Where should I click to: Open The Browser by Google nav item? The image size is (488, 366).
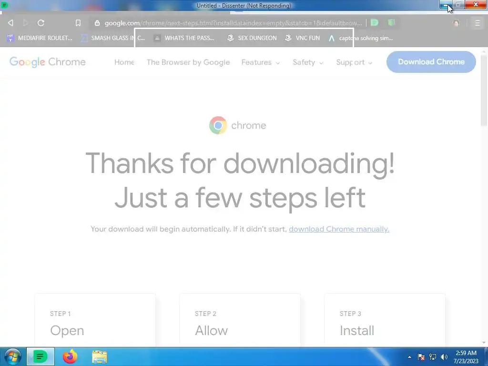(188, 62)
